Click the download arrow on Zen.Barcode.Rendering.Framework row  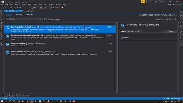tap(114, 27)
